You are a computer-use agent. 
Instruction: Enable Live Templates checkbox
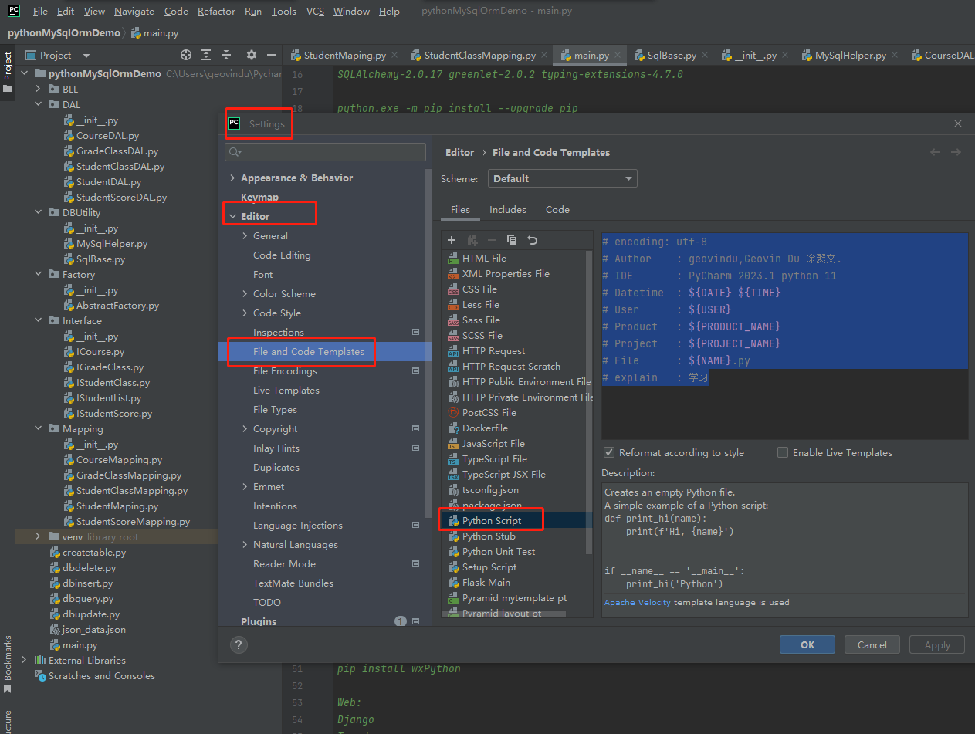[783, 453]
